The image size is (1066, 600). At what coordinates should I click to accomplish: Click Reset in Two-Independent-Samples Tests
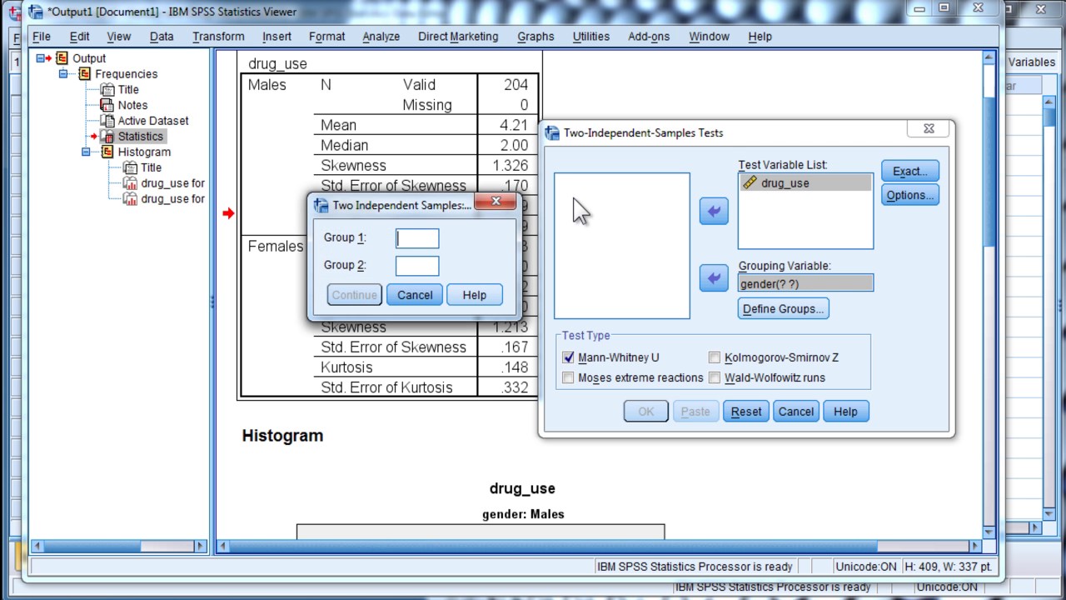pos(746,412)
